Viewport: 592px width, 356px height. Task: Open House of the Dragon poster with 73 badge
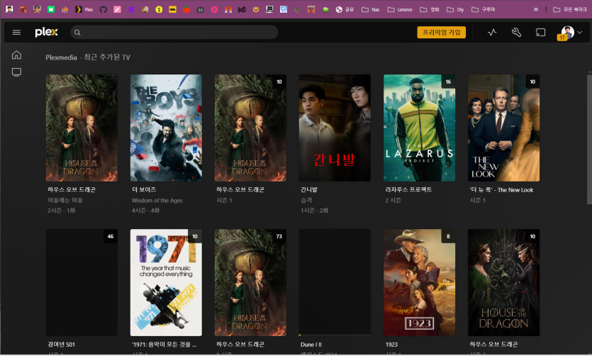[250, 283]
